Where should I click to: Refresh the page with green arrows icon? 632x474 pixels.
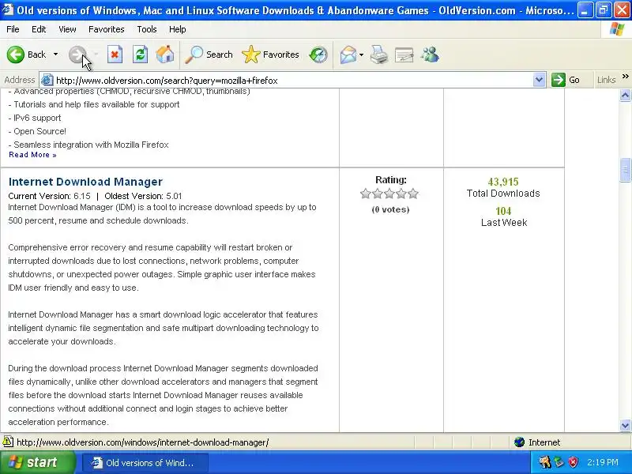click(141, 55)
